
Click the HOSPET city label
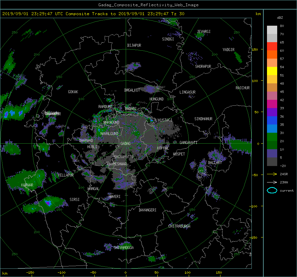pyautogui.click(x=179, y=154)
